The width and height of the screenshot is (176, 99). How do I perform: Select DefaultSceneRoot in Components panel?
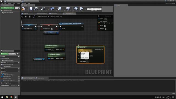coord(8,13)
